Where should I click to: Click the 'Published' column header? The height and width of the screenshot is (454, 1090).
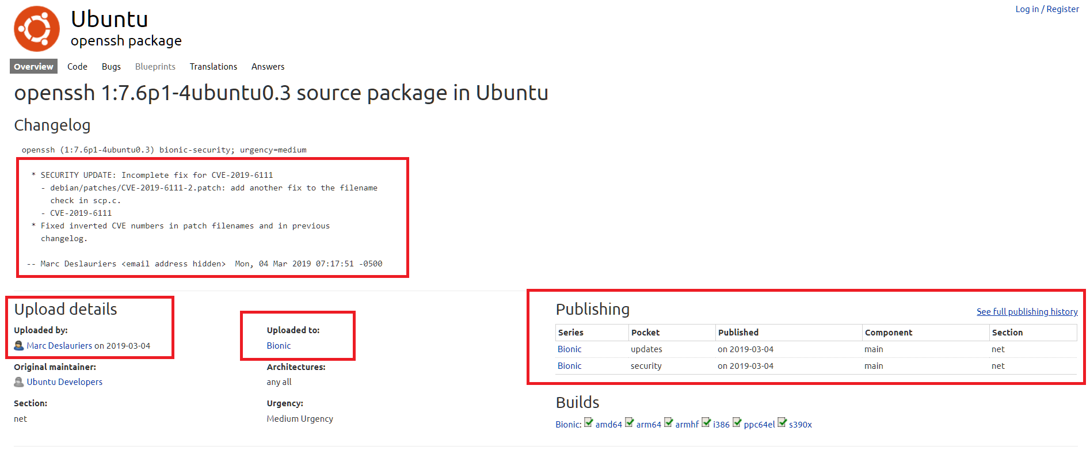pos(738,333)
